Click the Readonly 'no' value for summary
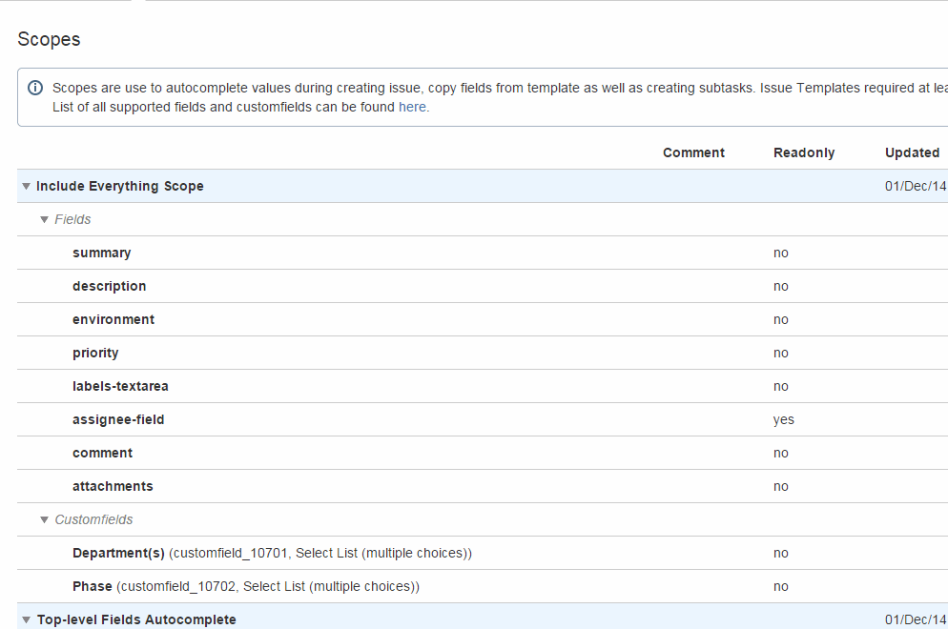Viewport: 948px width, 629px height. click(780, 254)
